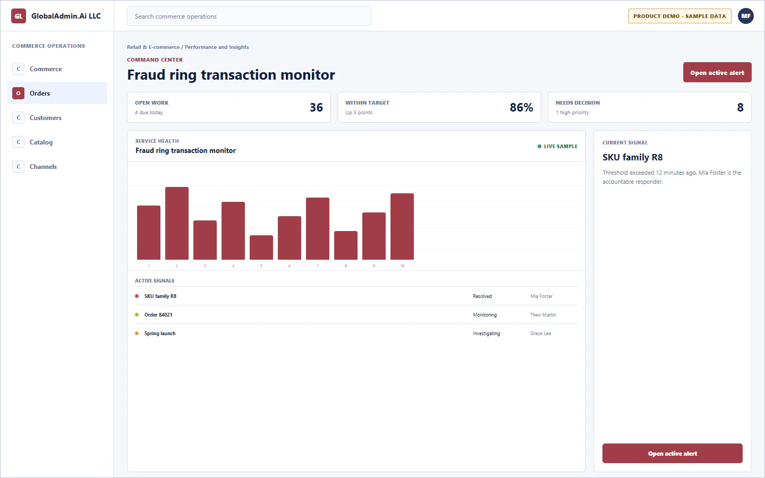
Task: Click the yellow dot beside Order 84021
Action: pos(137,315)
